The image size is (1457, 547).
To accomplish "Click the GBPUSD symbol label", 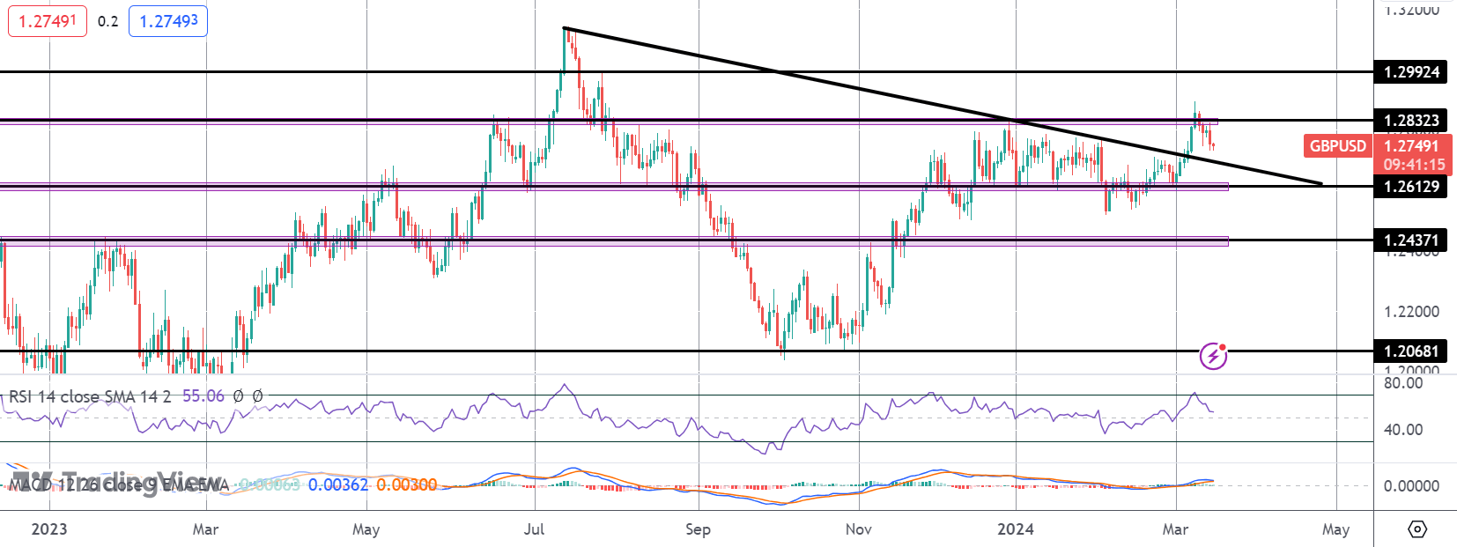I will tap(1337, 146).
